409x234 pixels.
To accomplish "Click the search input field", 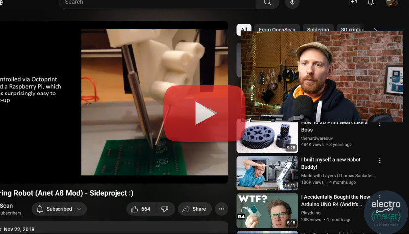I will coord(158,3).
